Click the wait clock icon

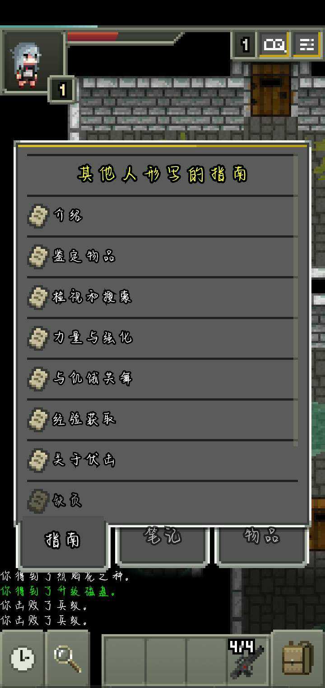[x=22, y=659]
